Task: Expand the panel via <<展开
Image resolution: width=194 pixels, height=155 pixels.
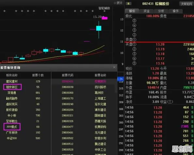Action: 118,3
